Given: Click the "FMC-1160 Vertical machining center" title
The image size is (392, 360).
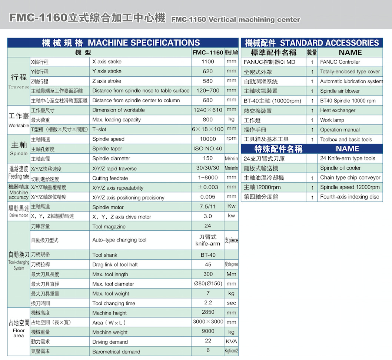Looking at the screenshot, I should pos(236,20).
